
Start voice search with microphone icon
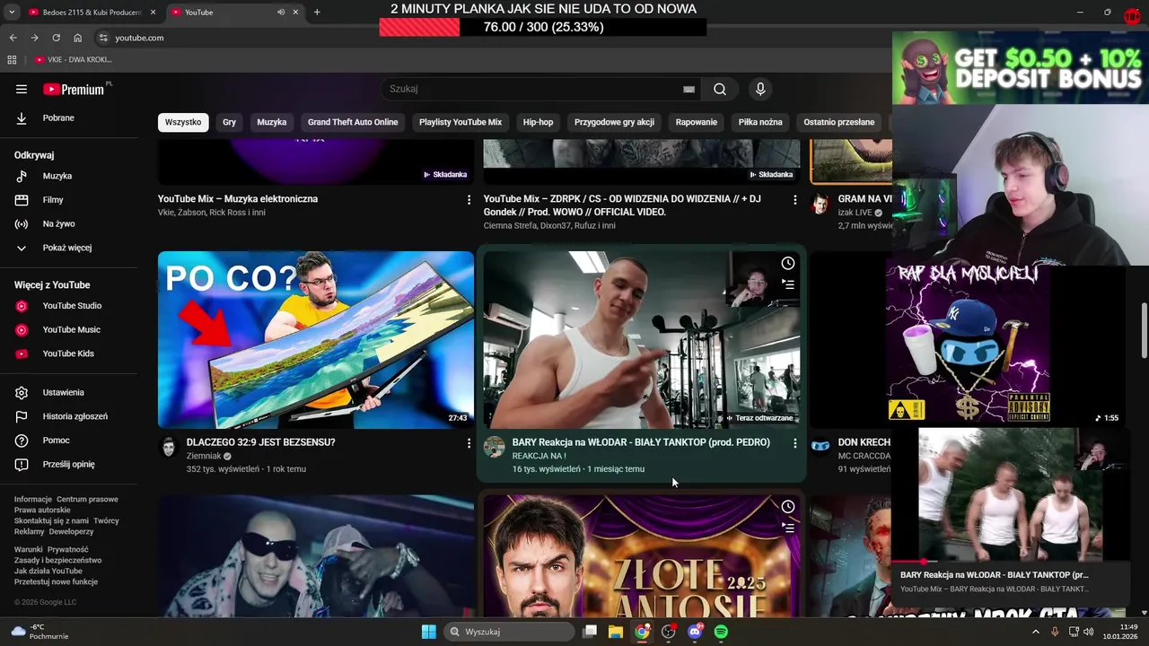[760, 89]
